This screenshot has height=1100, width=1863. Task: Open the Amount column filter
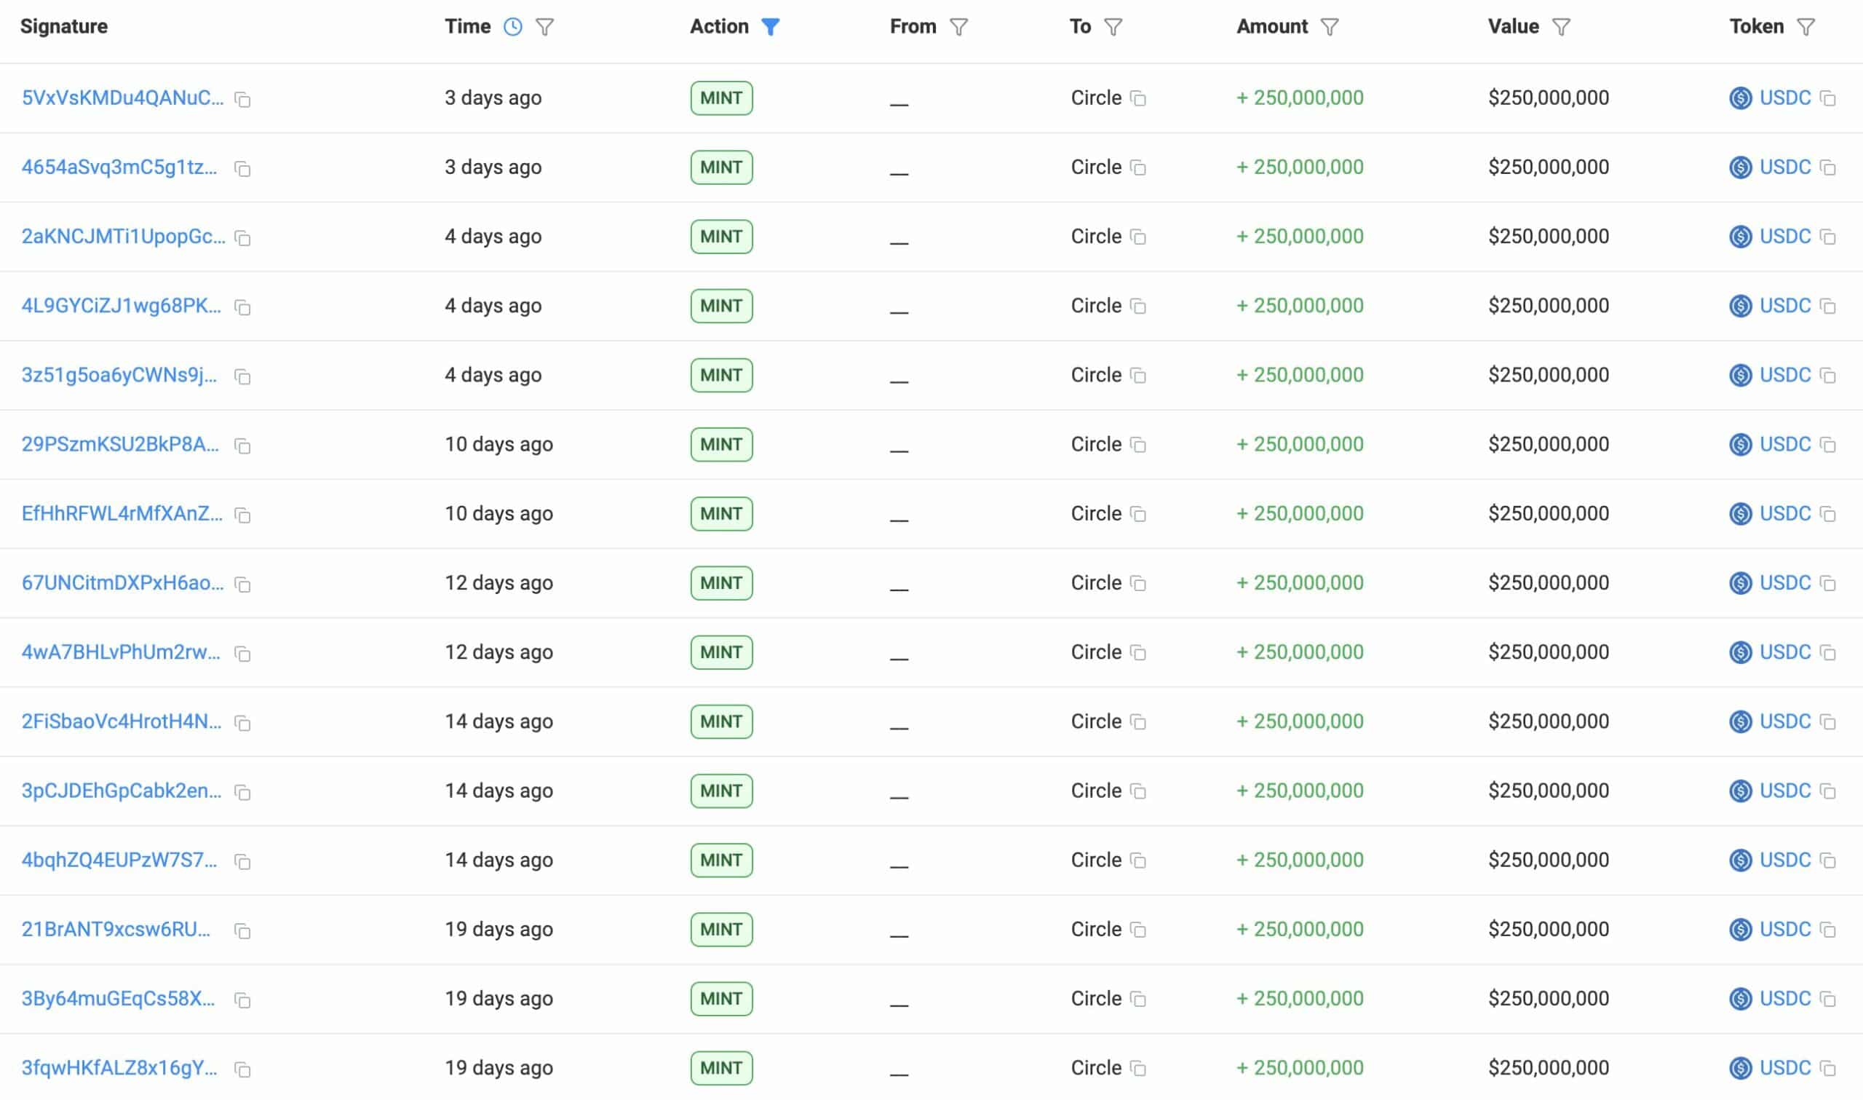click(x=1330, y=28)
